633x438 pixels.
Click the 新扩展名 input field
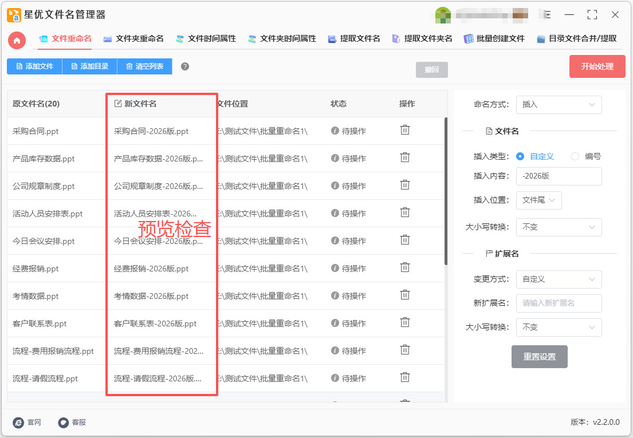[559, 303]
